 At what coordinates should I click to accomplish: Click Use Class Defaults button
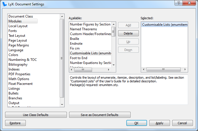[36, 115]
